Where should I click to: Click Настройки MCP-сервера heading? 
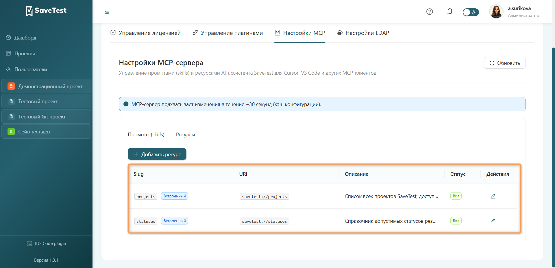[x=161, y=63]
